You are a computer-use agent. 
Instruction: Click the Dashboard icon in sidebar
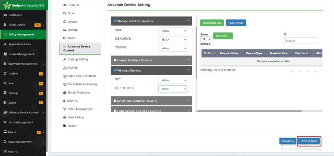[x=5, y=15]
